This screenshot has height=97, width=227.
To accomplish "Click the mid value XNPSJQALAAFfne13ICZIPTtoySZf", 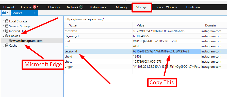I will pyautogui.click(x=155, y=41).
